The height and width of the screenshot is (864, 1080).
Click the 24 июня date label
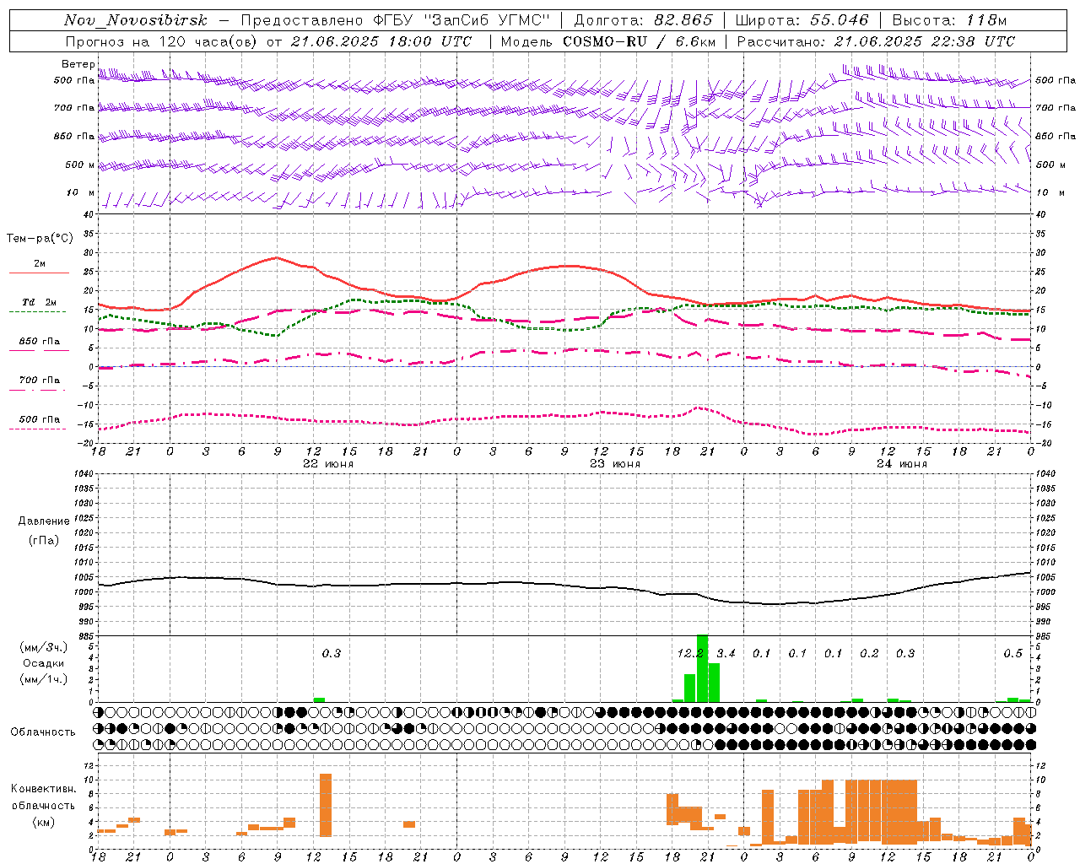901,464
